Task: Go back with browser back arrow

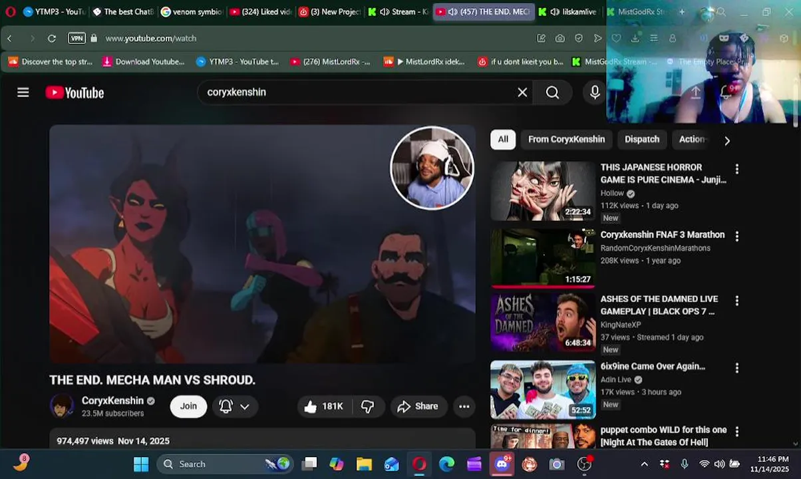Action: click(9, 39)
